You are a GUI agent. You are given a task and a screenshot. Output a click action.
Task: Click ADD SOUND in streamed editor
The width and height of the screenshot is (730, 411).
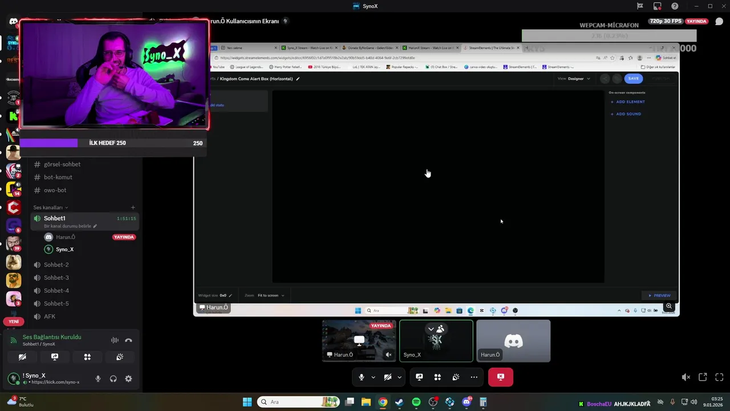pyautogui.click(x=626, y=114)
